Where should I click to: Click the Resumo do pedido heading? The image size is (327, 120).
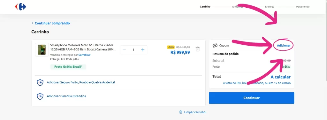tap(225, 54)
